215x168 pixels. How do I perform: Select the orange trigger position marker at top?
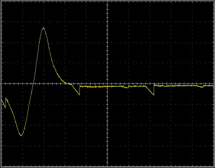coord(107,1)
